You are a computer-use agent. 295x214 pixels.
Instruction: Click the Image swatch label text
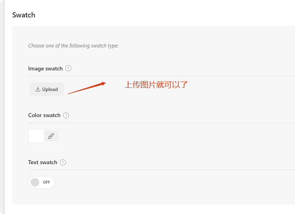pos(45,68)
